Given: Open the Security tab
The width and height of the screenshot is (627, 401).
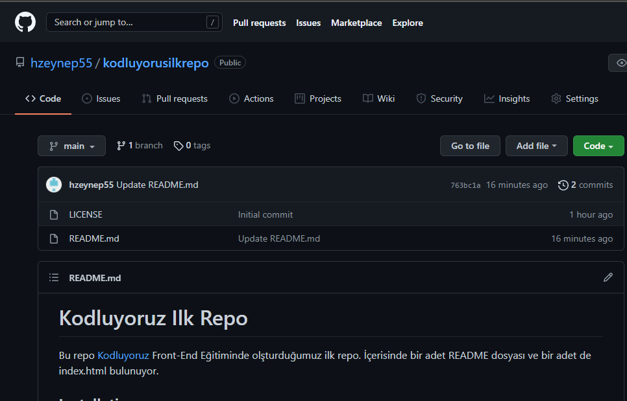Looking at the screenshot, I should click(x=439, y=98).
